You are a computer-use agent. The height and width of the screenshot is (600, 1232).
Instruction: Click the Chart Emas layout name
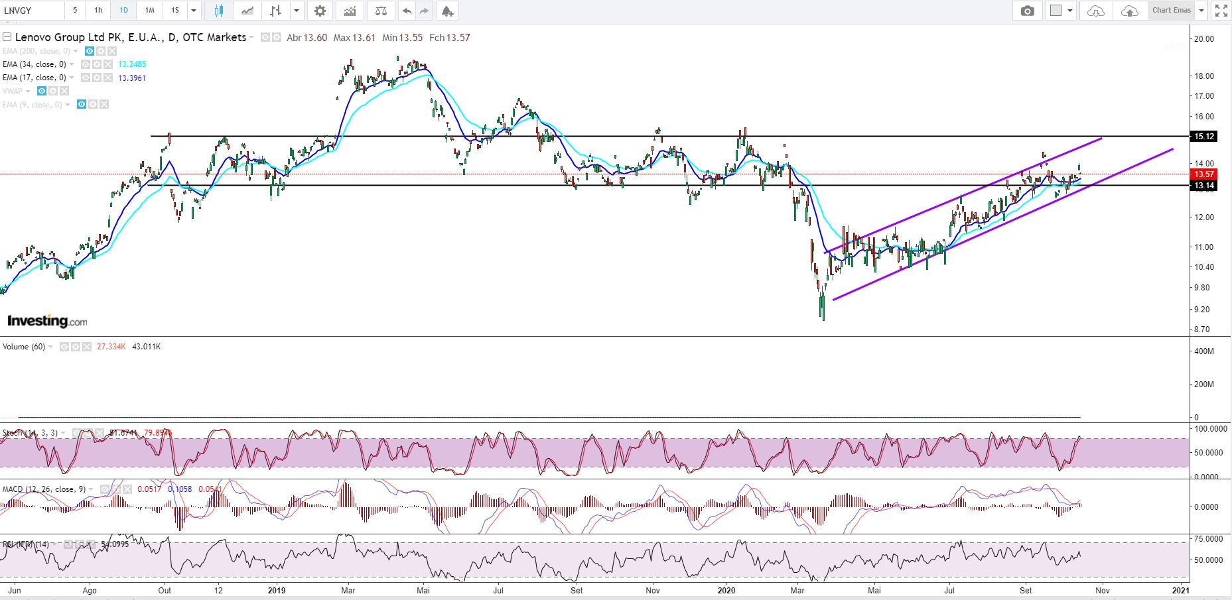[x=1172, y=11]
